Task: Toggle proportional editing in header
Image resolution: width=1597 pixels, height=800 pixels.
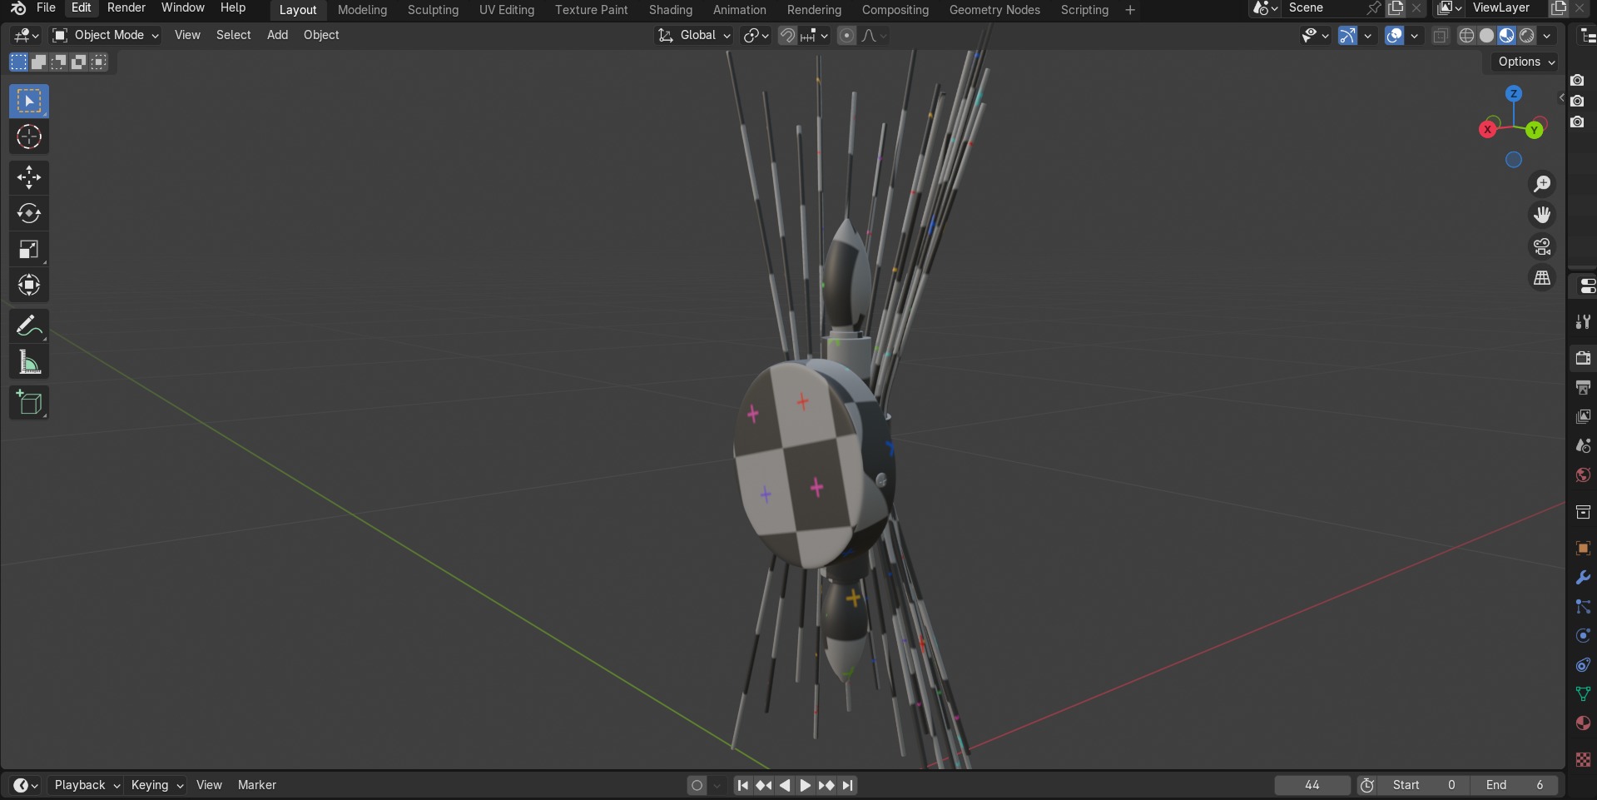Action: 846,36
